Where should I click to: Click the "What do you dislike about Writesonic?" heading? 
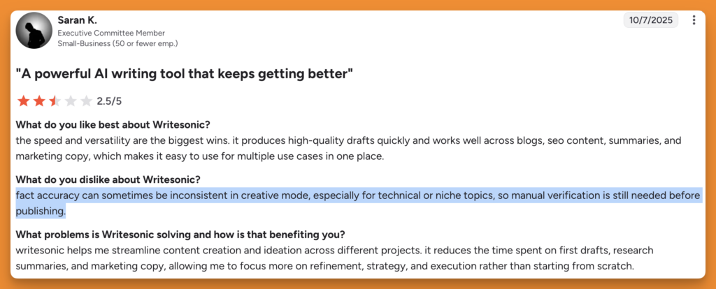coord(108,179)
